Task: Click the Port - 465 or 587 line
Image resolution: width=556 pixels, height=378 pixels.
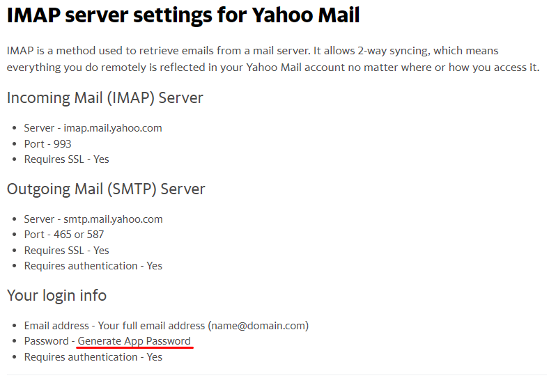Action: click(64, 235)
